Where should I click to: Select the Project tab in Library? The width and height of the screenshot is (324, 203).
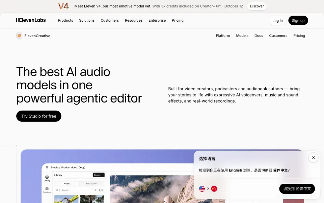(67, 183)
